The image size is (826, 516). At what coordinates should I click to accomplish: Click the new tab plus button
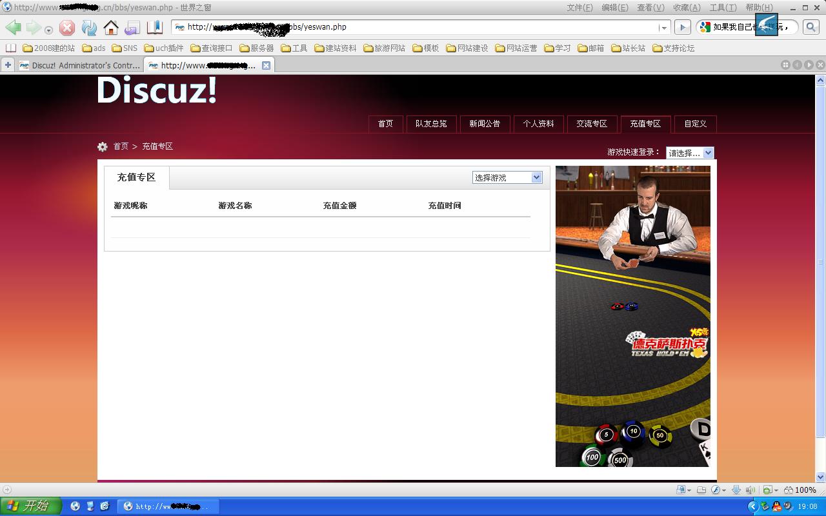8,65
